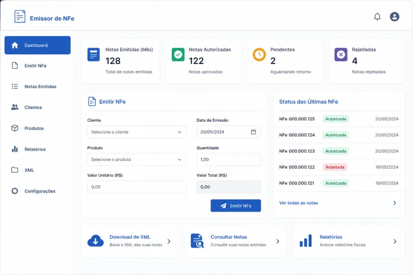
Task: Click the Quantidade input field
Action: pyautogui.click(x=229, y=159)
